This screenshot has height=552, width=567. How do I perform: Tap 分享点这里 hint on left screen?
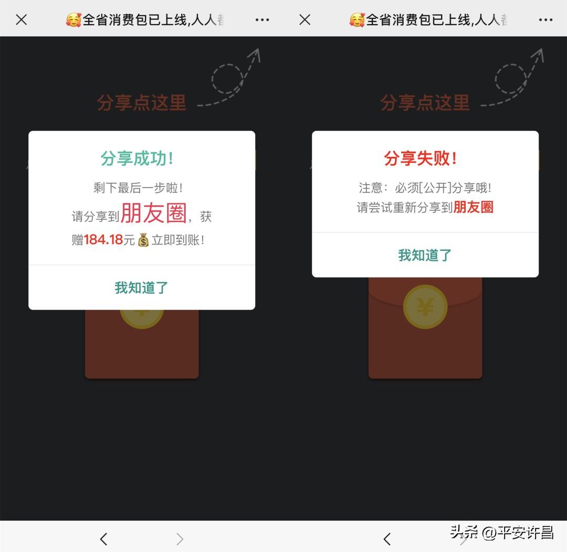point(142,103)
